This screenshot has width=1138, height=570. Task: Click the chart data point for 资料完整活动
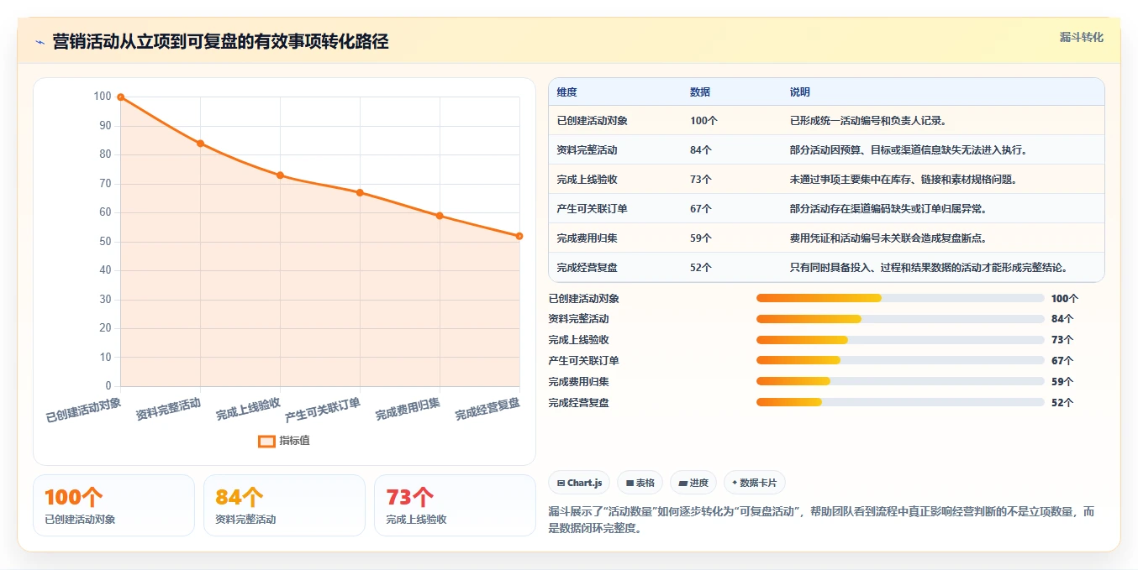click(200, 144)
